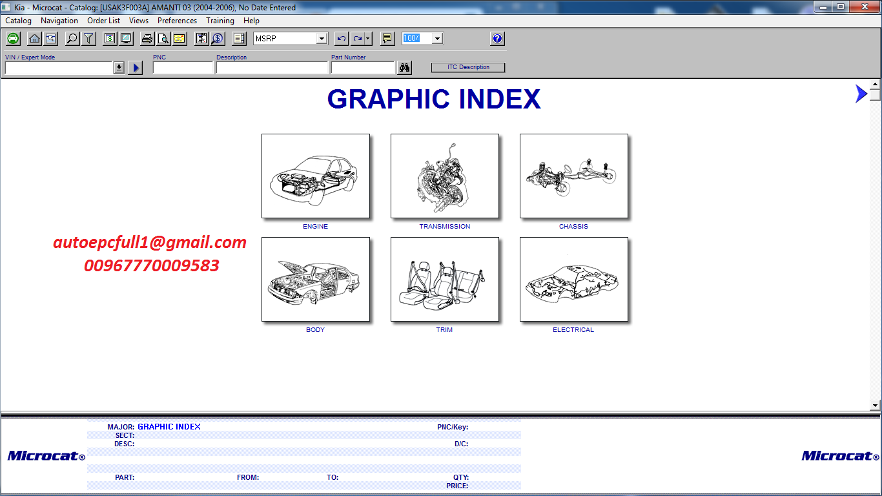Open the MSRP price dropdown
This screenshot has height=496, width=882.
[322, 39]
